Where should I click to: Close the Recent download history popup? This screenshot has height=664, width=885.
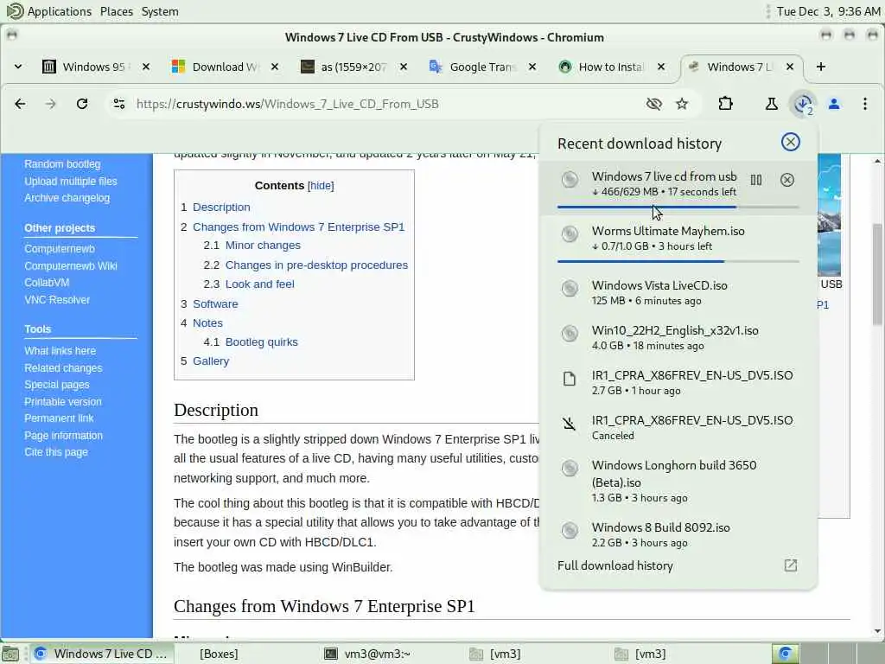pos(790,142)
